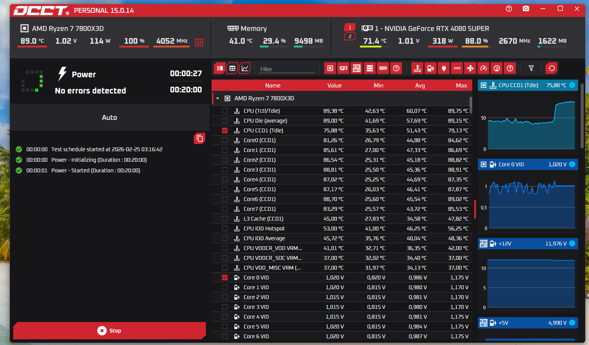
Task: Toggle the motherboard sensor filter icon
Action: click(357, 68)
